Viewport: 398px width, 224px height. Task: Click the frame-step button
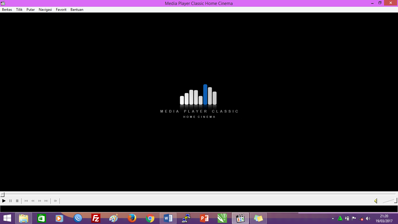pyautogui.click(x=55, y=201)
